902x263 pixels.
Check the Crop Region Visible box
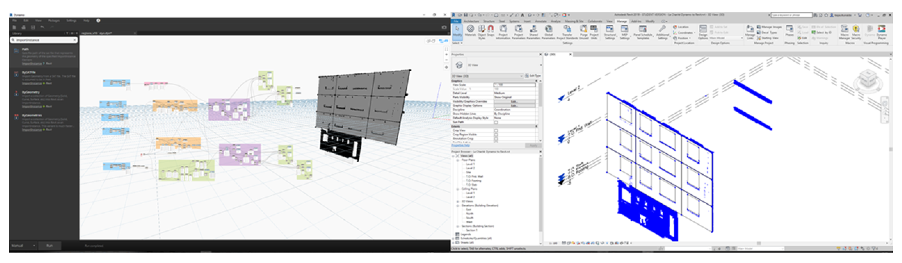[x=496, y=135]
